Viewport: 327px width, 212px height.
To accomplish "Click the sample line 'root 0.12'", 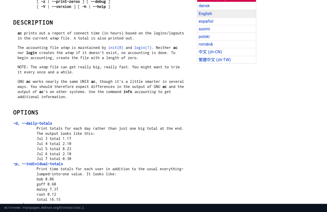I will [46, 194].
